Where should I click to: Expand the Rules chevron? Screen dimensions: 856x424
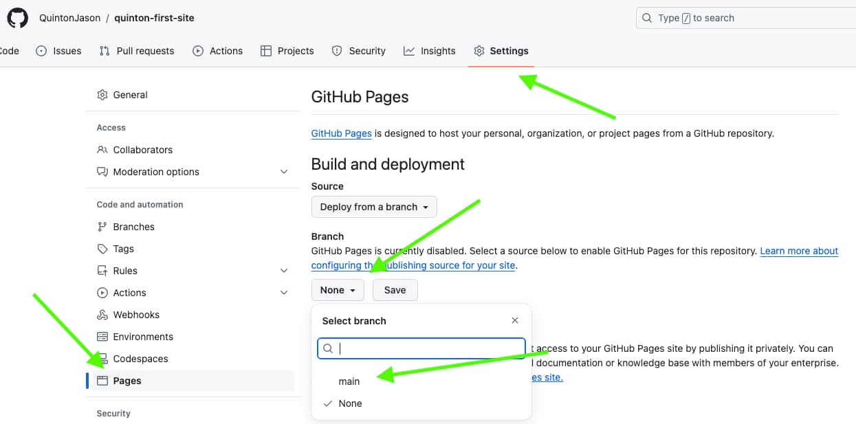click(x=284, y=271)
